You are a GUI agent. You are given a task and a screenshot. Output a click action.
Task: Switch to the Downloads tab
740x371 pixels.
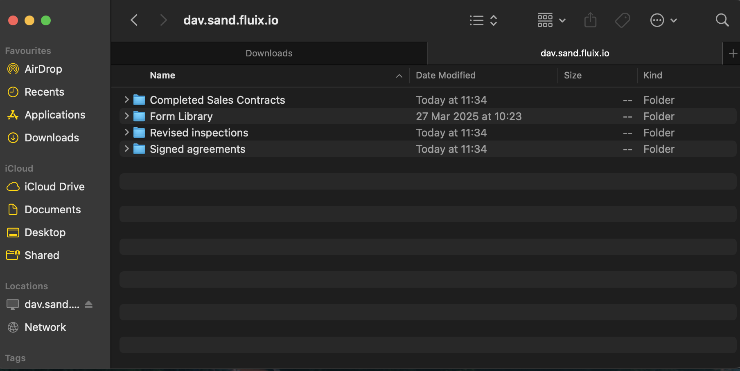(269, 53)
